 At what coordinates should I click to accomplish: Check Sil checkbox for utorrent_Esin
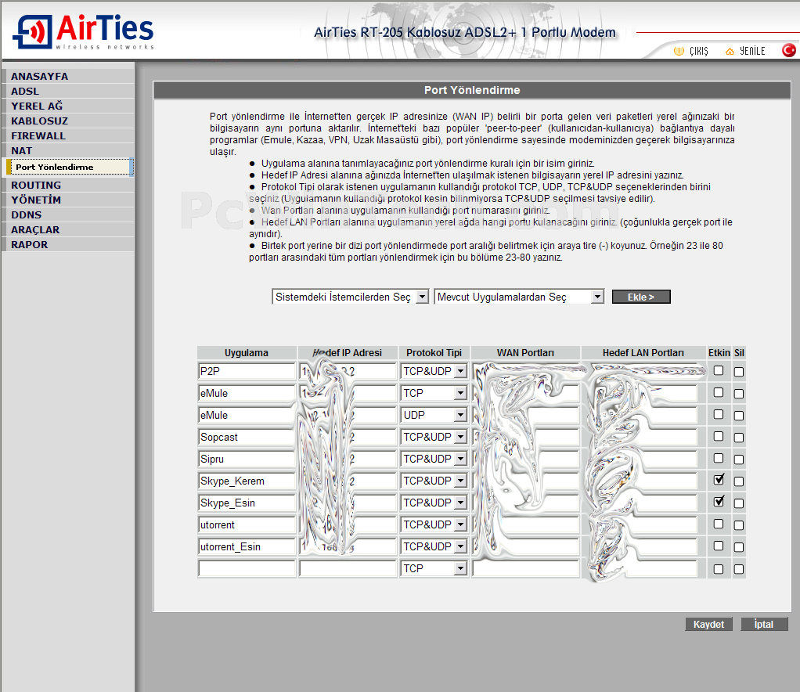coord(739,548)
